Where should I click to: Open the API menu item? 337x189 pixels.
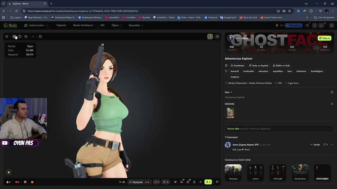click(102, 25)
